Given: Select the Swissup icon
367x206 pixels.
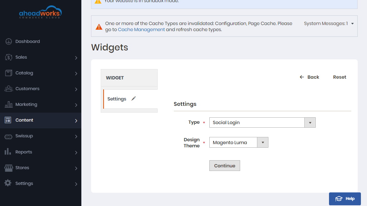Looking at the screenshot, I should [x=9, y=136].
